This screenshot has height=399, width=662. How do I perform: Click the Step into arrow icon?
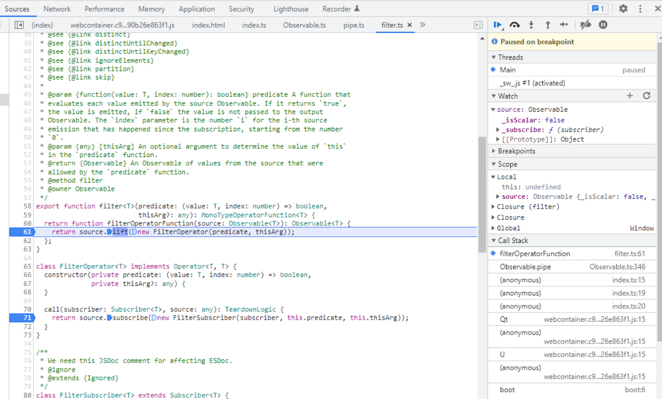pyautogui.click(x=531, y=25)
